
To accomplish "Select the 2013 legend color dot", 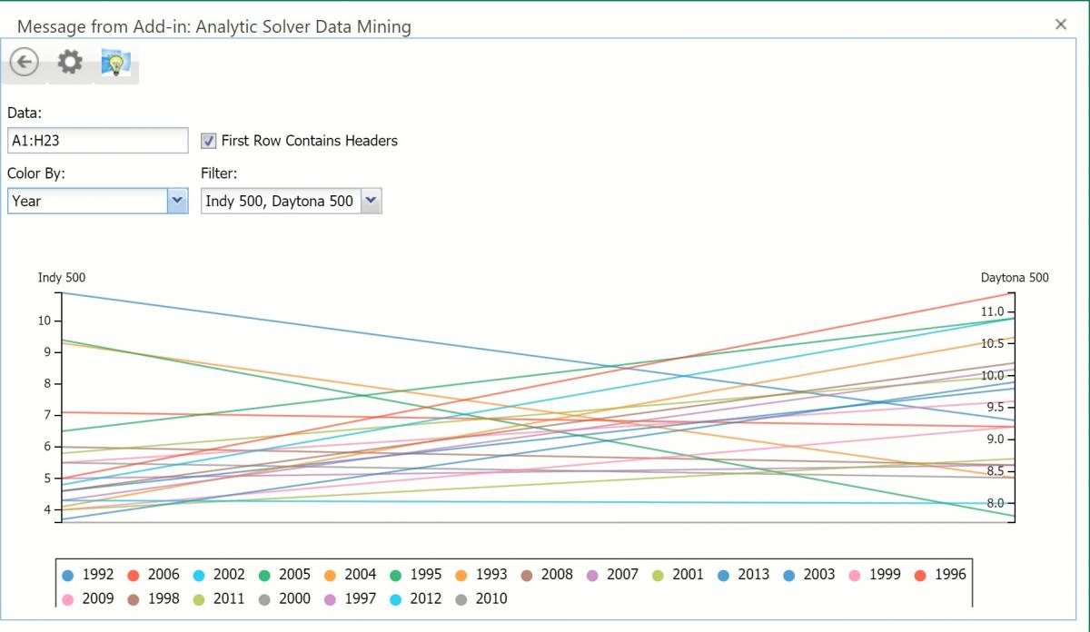I will [723, 575].
